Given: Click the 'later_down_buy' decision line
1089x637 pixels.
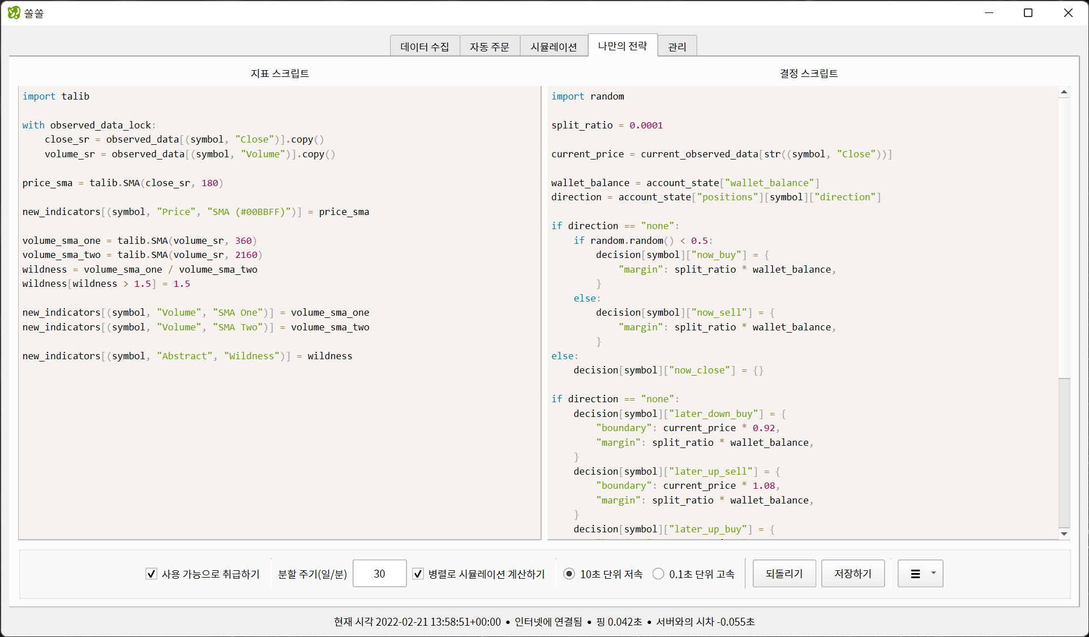Looking at the screenshot, I should tap(680, 414).
